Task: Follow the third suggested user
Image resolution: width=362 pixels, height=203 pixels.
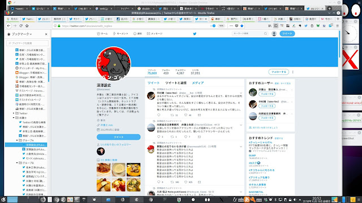Action: point(267,118)
